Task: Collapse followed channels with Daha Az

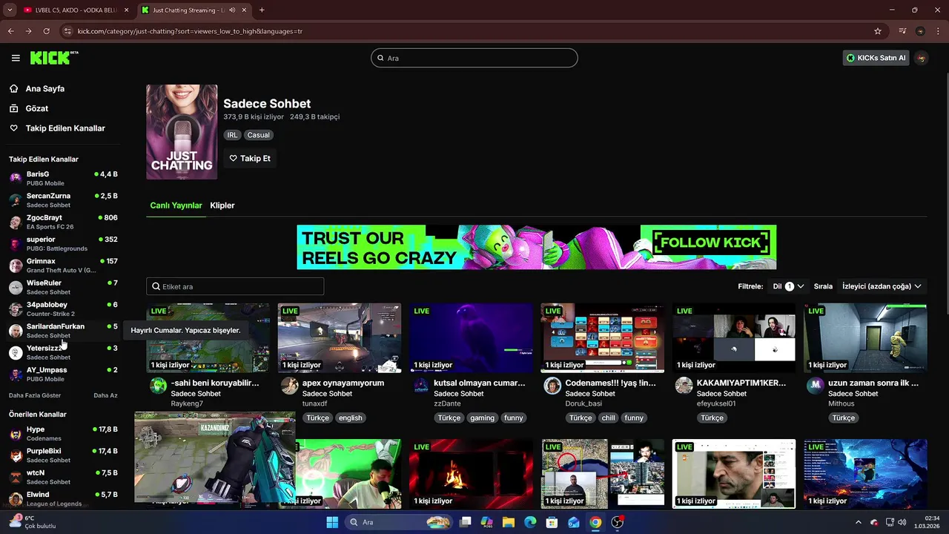Action: point(105,395)
